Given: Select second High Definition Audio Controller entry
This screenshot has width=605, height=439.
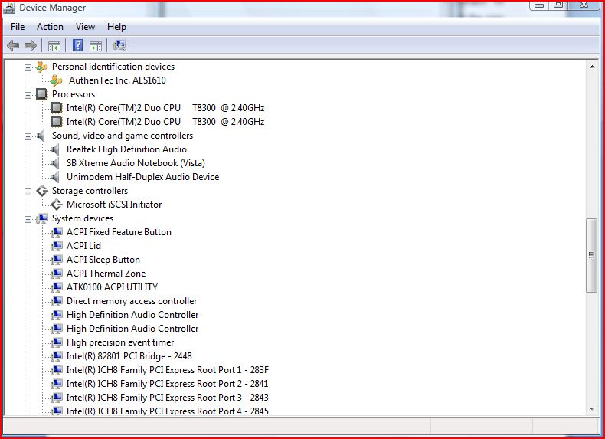Looking at the screenshot, I should click(132, 329).
